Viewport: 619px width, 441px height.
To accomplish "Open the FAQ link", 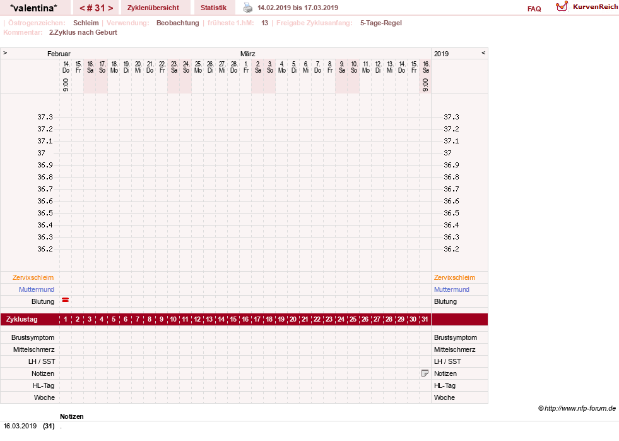I will tap(534, 9).
